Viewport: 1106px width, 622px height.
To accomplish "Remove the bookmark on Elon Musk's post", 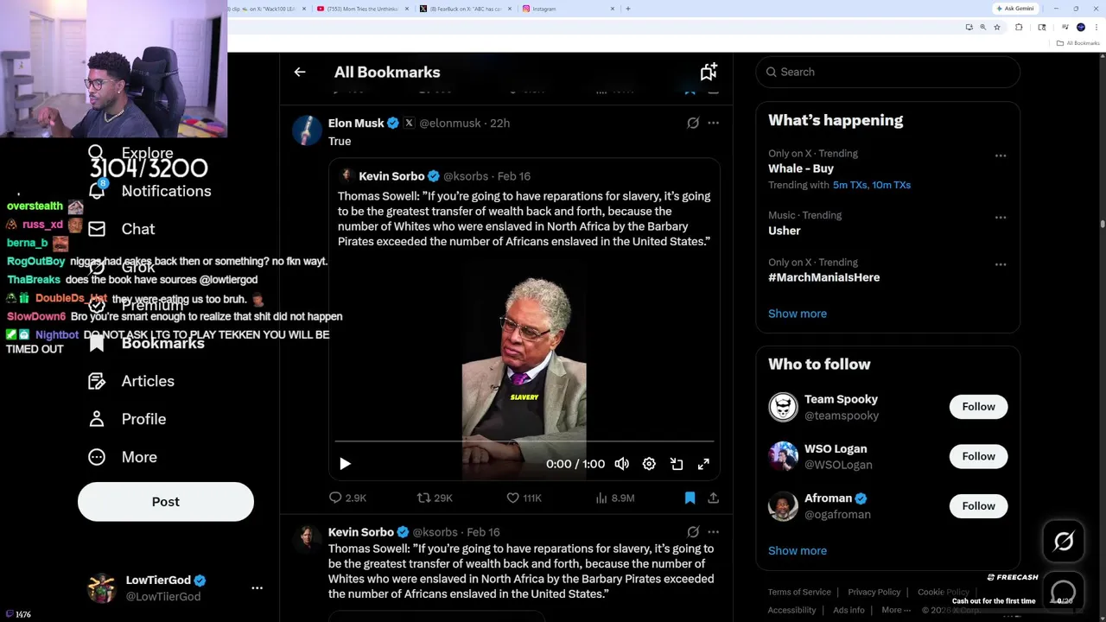I will 690,498.
